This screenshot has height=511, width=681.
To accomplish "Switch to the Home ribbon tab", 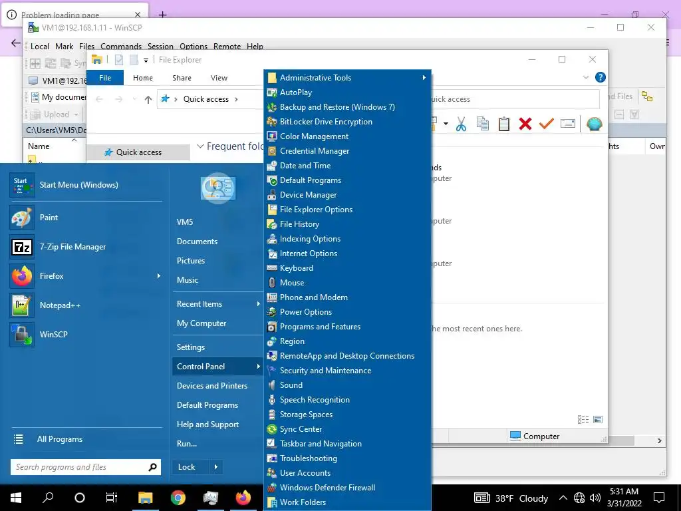I will coord(143,78).
